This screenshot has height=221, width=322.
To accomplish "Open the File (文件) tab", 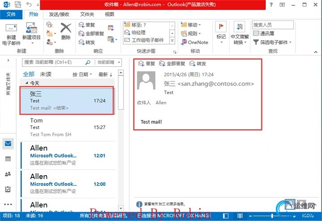I will (x=11, y=14).
